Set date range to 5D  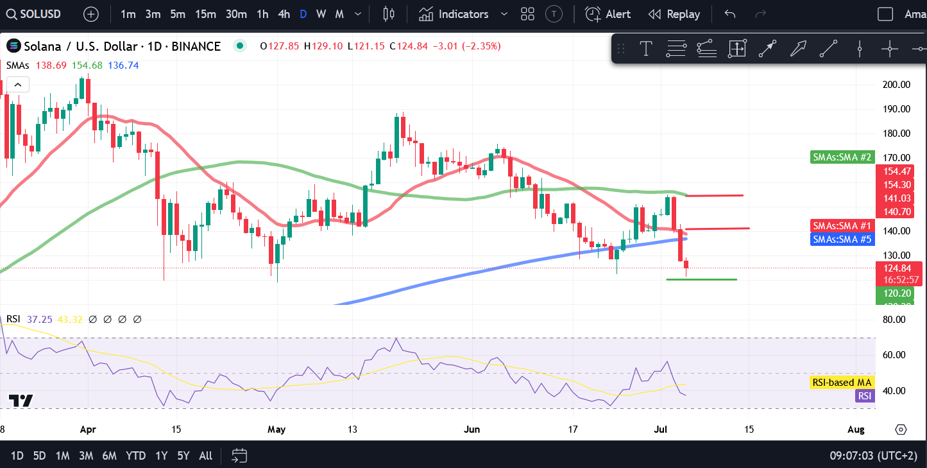coord(40,456)
